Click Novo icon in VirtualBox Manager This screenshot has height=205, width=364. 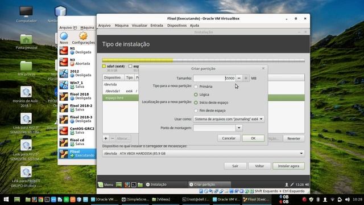(x=64, y=38)
